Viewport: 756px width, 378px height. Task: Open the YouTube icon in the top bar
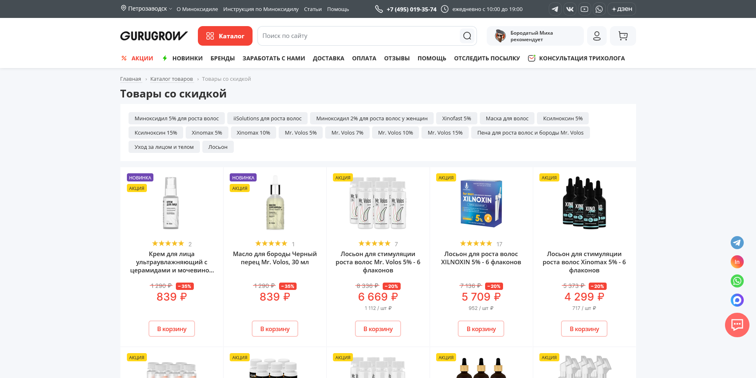[584, 9]
